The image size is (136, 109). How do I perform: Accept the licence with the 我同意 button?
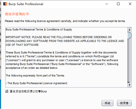tap(124, 103)
